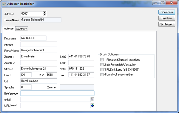Enable Firma und Zusatz1 tauschen option
This screenshot has height=113, width=179.
point(102,60)
